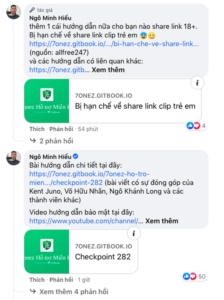Click the info icon on the Checkpoint 282 preview
The height and width of the screenshot is (300, 224).
134,234
